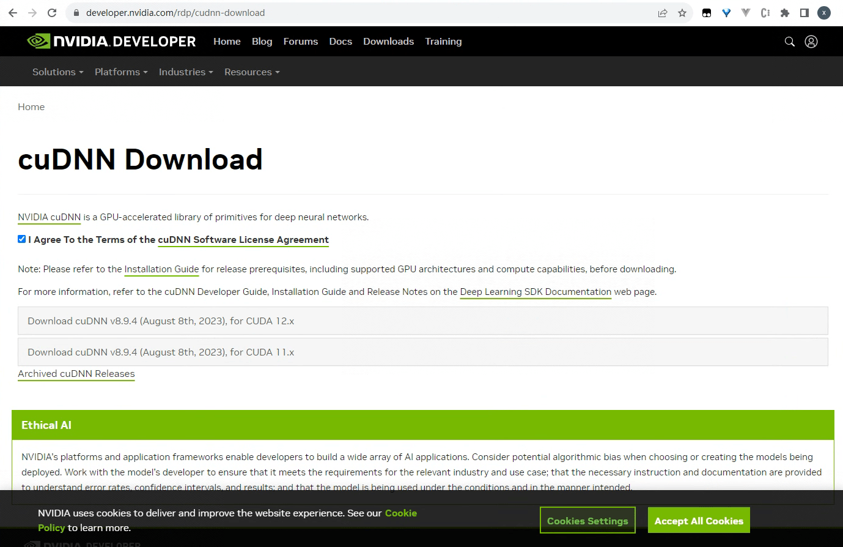Image resolution: width=843 pixels, height=547 pixels.
Task: Open Deep Learning SDK Documentation link
Action: tap(536, 292)
